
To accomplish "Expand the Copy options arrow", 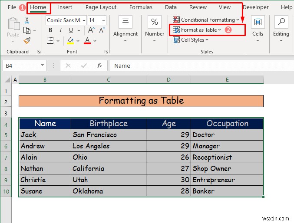I will click(34, 30).
